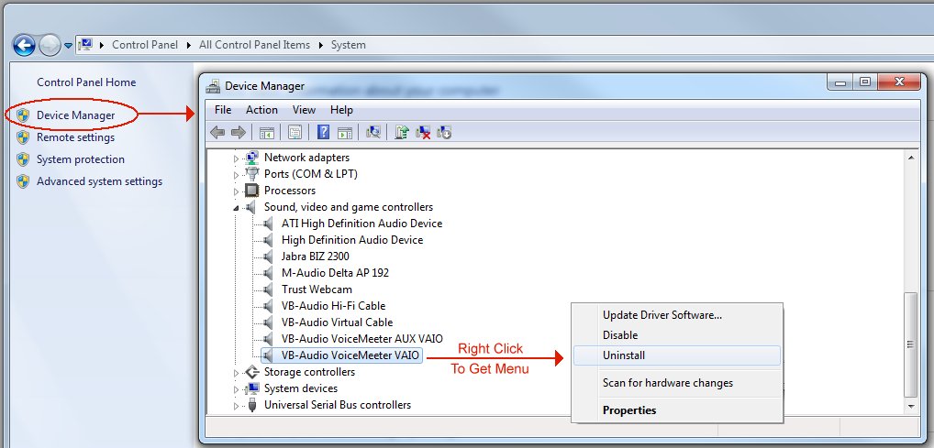934x448 pixels.
Task: Open the Help menu
Action: pos(341,110)
